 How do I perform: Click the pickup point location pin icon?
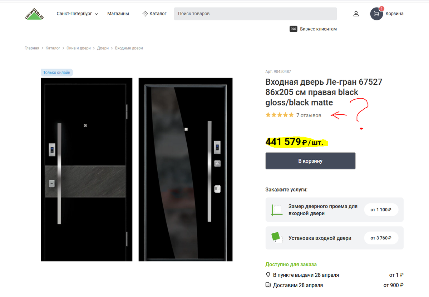coord(268,275)
